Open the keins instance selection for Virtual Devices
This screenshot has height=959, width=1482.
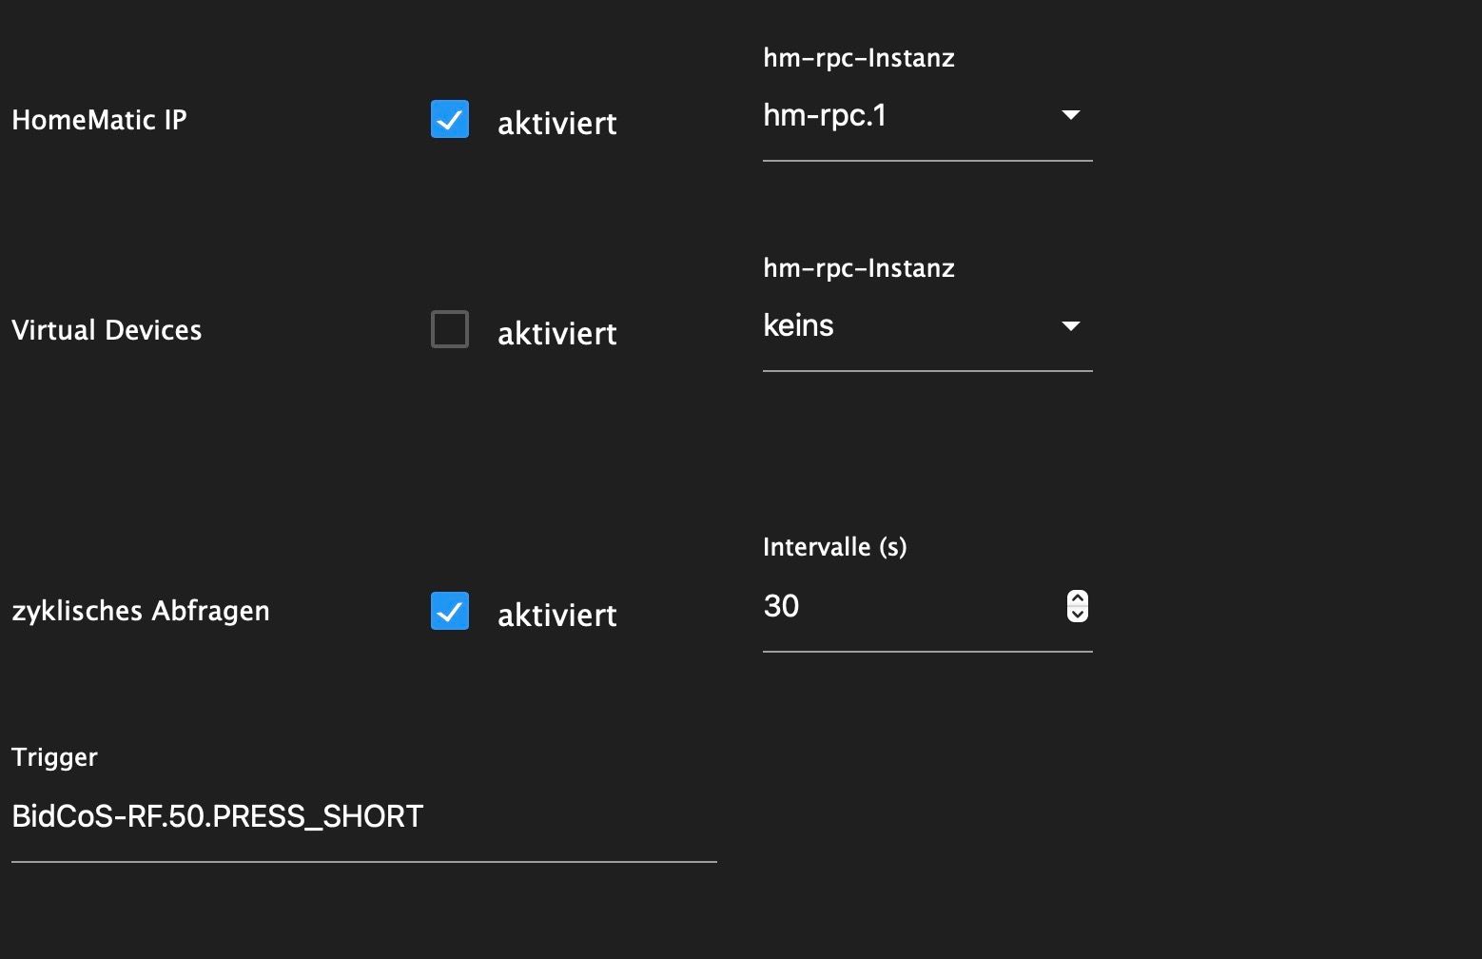[904, 326]
